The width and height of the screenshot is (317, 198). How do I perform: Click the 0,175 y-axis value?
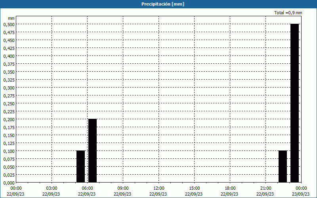tap(9, 127)
